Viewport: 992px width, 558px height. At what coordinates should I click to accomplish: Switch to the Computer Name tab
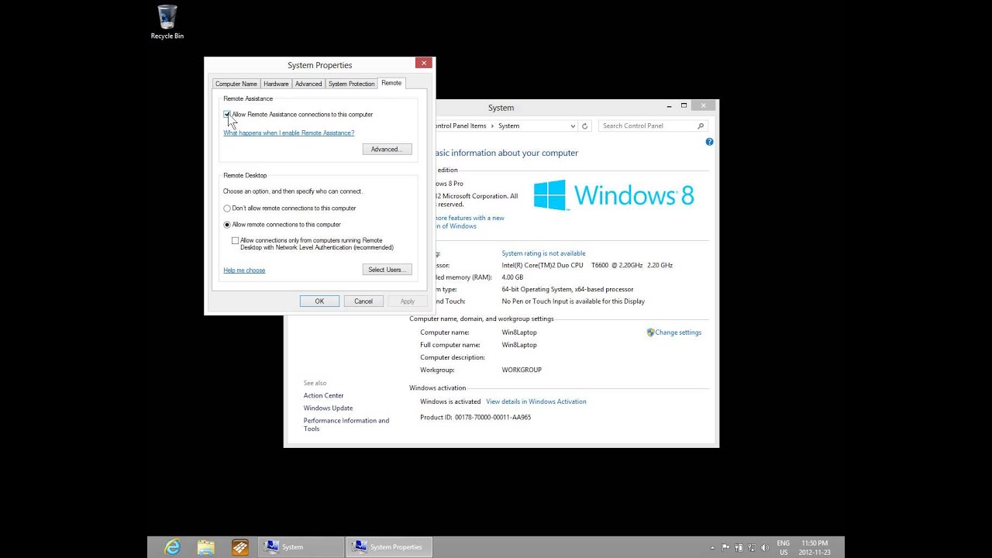(x=236, y=84)
